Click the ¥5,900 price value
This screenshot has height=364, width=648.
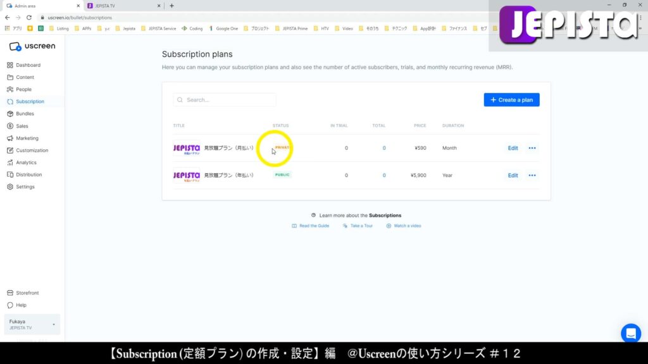pos(418,176)
